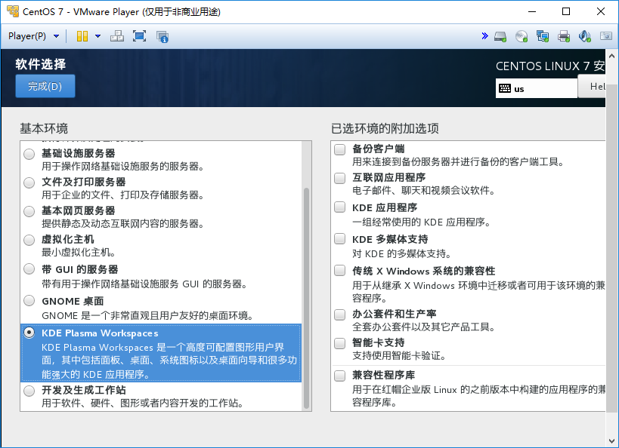Click the 已选环境的附加选项 heading text
Image resolution: width=619 pixels, height=448 pixels.
click(x=385, y=128)
